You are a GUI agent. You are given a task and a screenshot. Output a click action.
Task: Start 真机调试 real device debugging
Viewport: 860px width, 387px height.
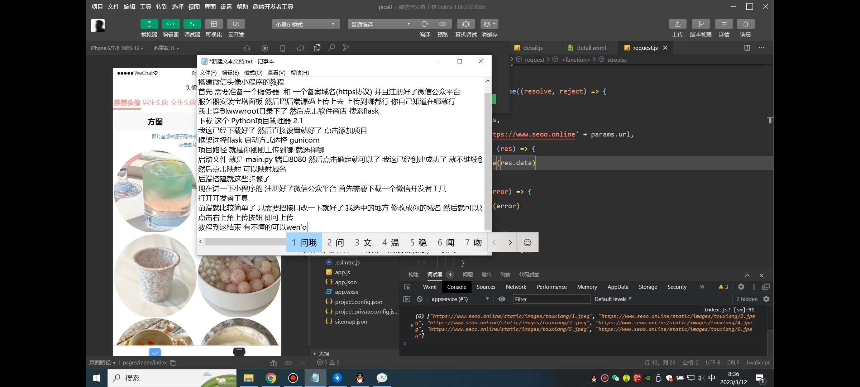[x=465, y=28]
